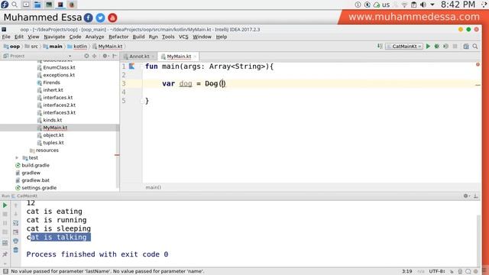Print the Run console output
Image resolution: width=489 pixels, height=275 pixels.
[x=15, y=241]
